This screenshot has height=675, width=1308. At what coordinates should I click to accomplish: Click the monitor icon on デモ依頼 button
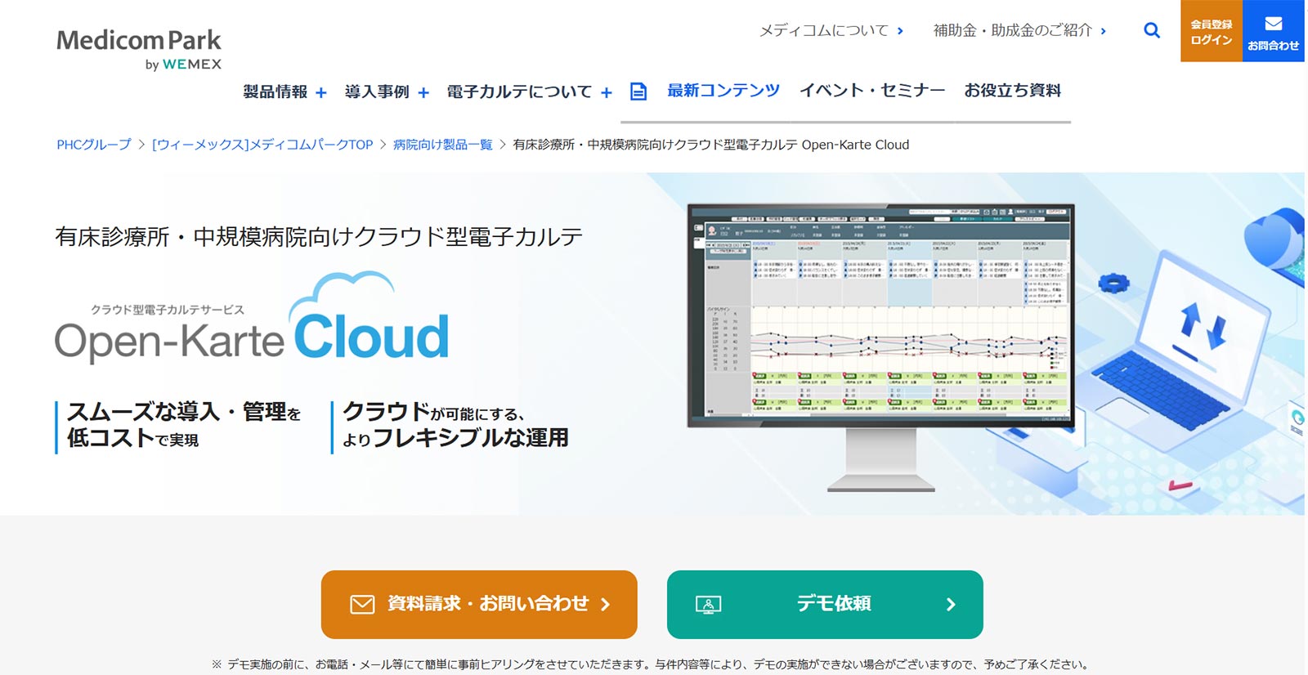click(708, 605)
